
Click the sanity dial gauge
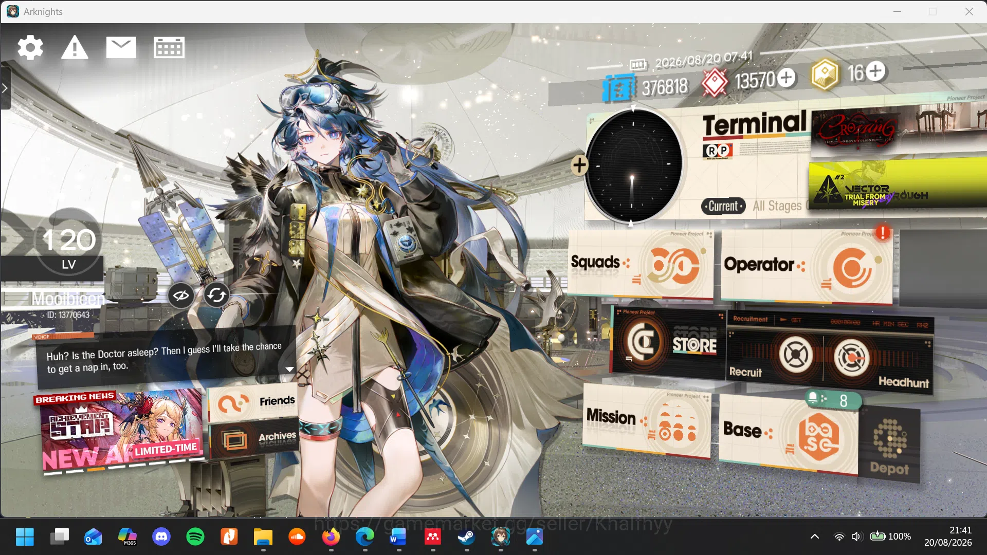633,165
